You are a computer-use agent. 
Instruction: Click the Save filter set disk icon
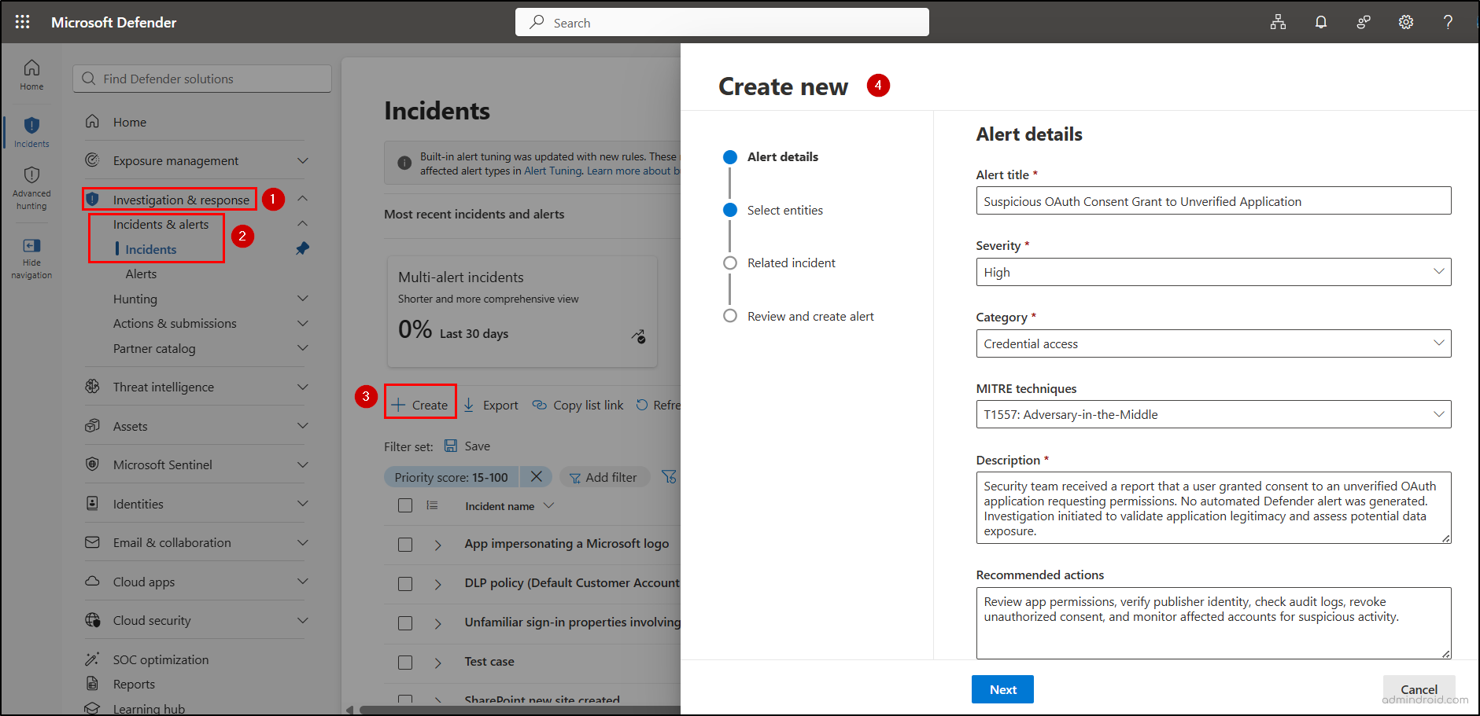tap(451, 446)
